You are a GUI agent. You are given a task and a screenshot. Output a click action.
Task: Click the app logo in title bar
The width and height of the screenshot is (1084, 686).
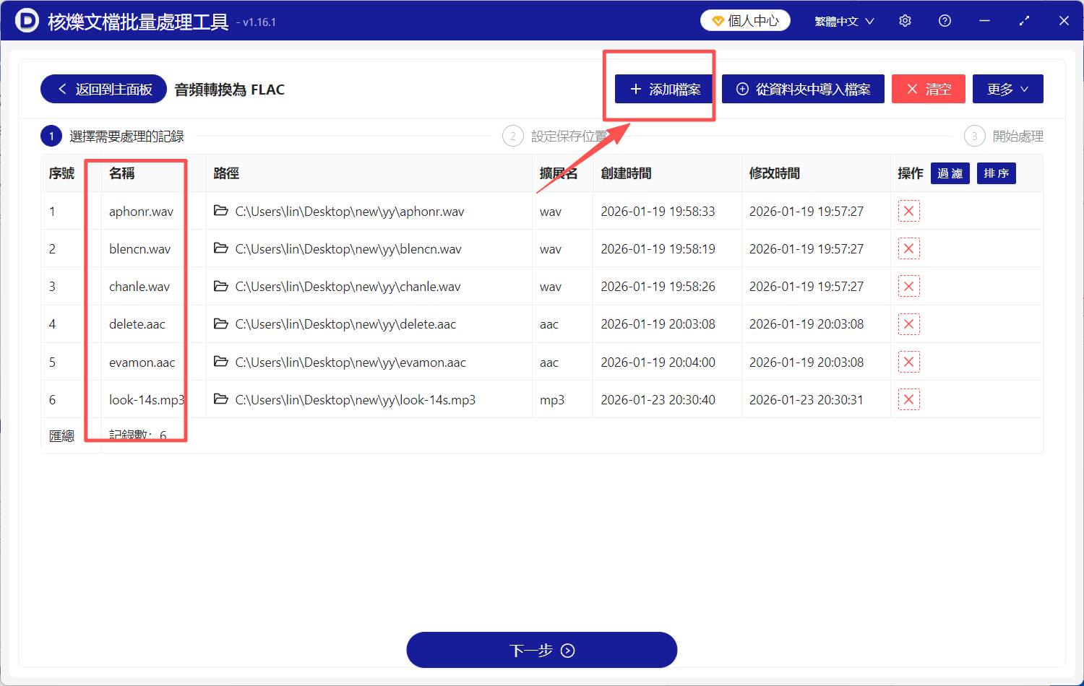27,21
